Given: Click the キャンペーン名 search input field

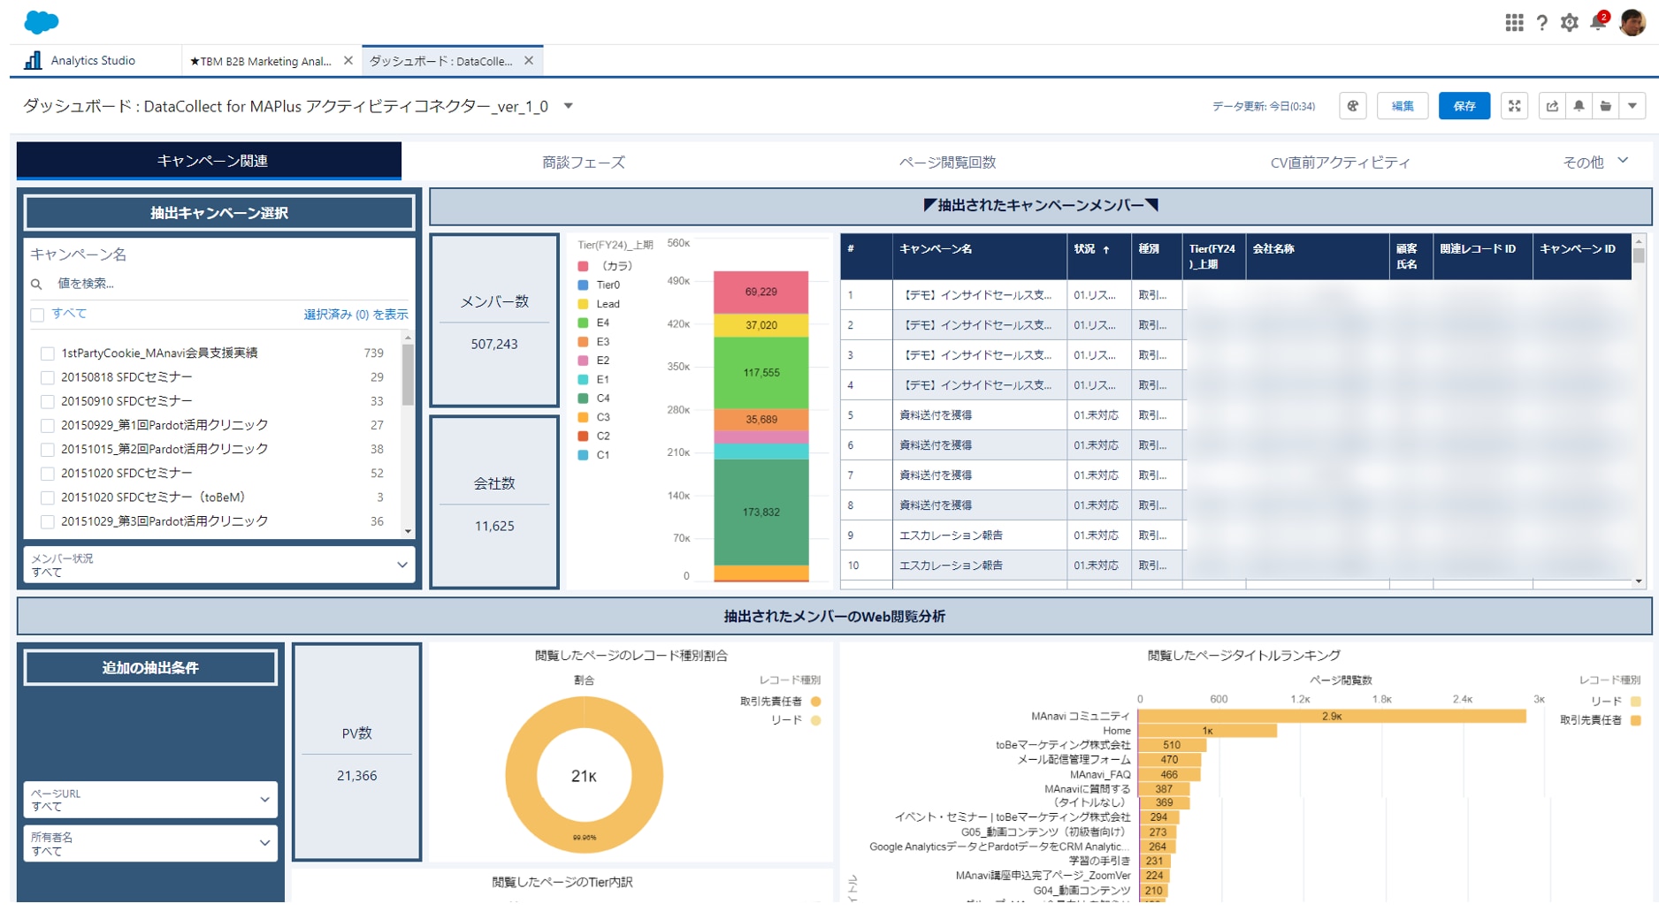Looking at the screenshot, I should tap(221, 284).
